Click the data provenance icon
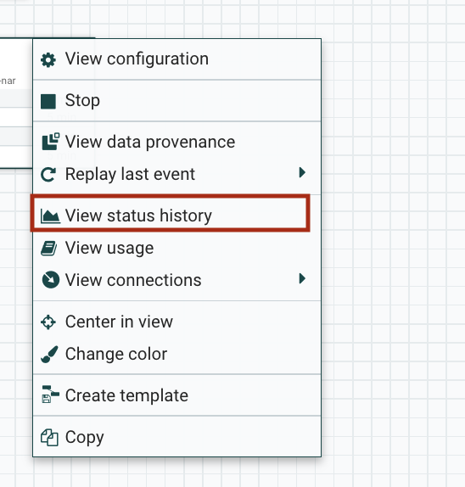465x487 pixels. point(50,142)
